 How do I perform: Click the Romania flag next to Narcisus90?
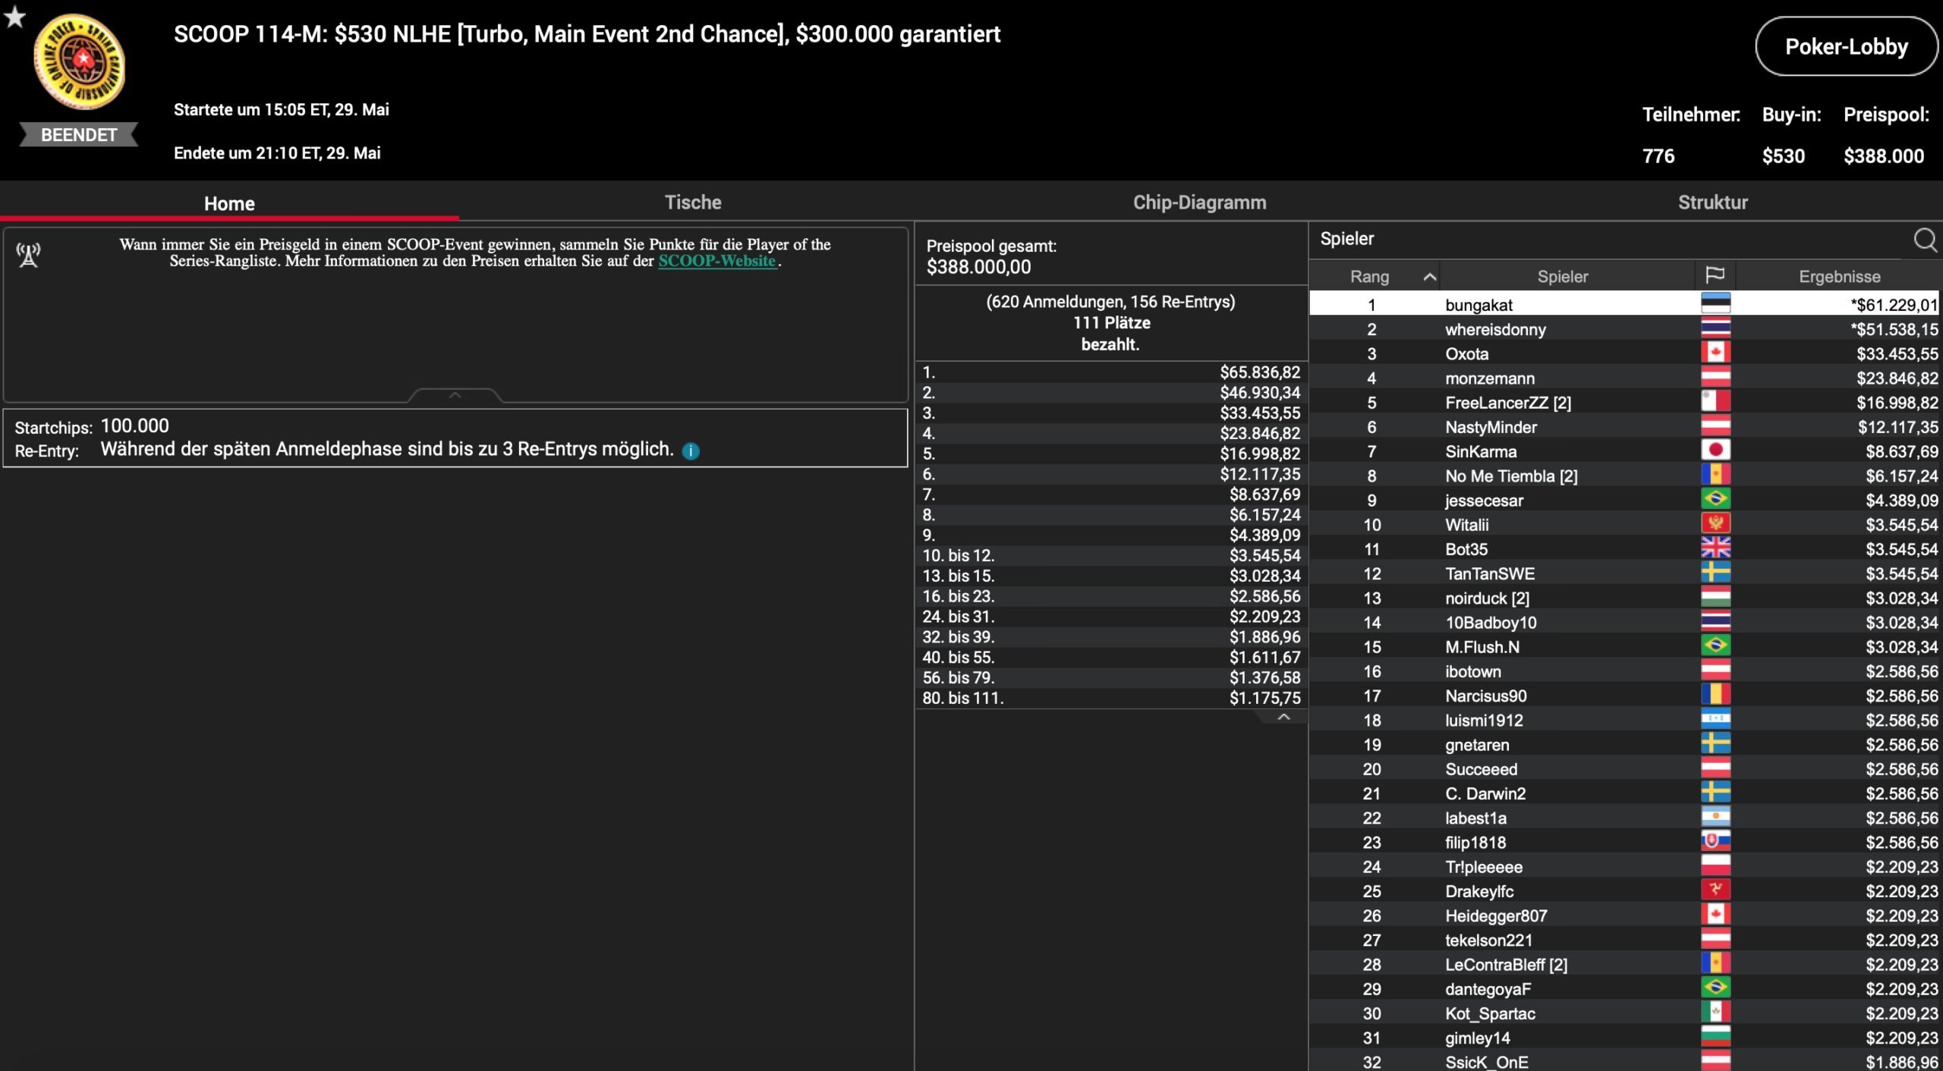coord(1715,695)
